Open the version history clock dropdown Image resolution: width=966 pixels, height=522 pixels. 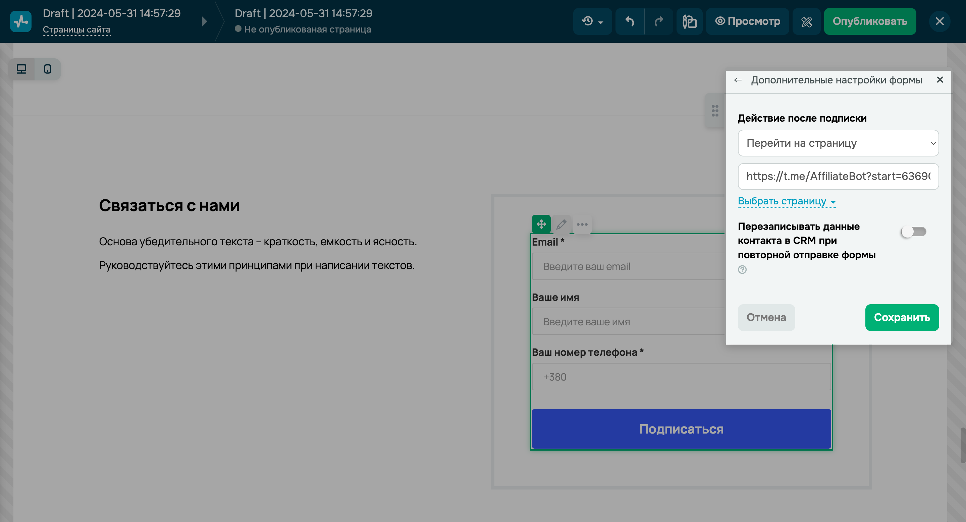click(x=592, y=21)
